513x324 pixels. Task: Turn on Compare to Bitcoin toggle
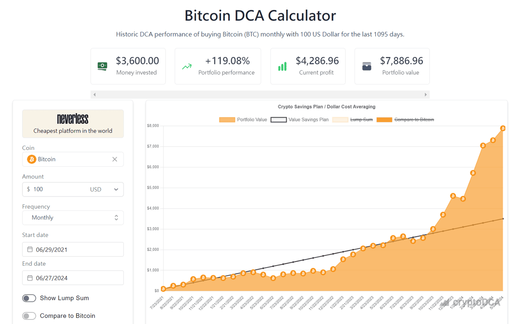pyautogui.click(x=29, y=316)
